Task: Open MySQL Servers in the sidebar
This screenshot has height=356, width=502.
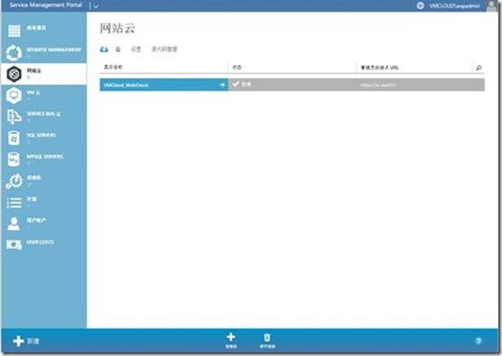Action: pos(44,159)
